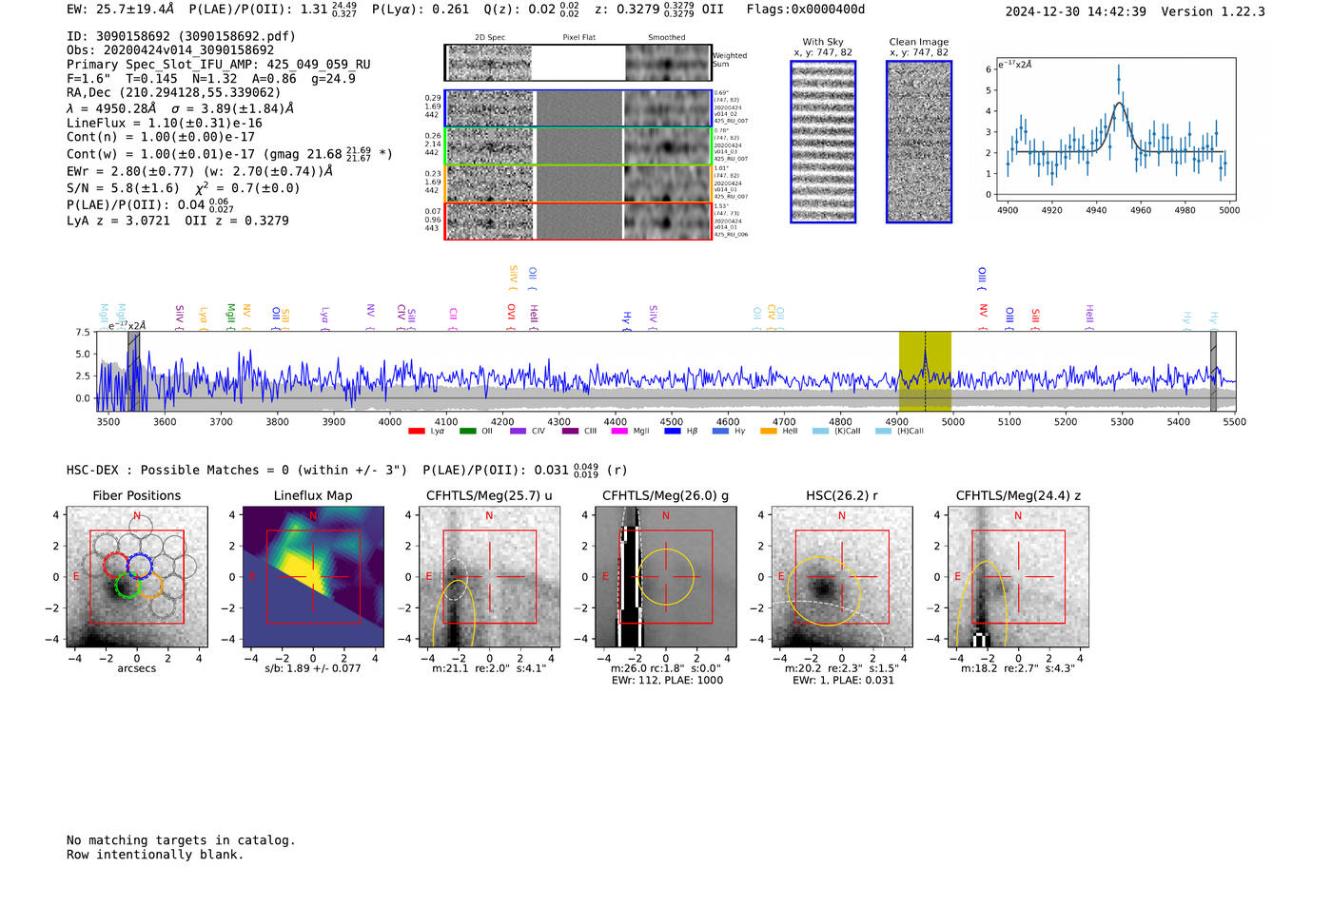
Task: Select the red-bordered 2D spectrum row
Action: click(x=578, y=221)
